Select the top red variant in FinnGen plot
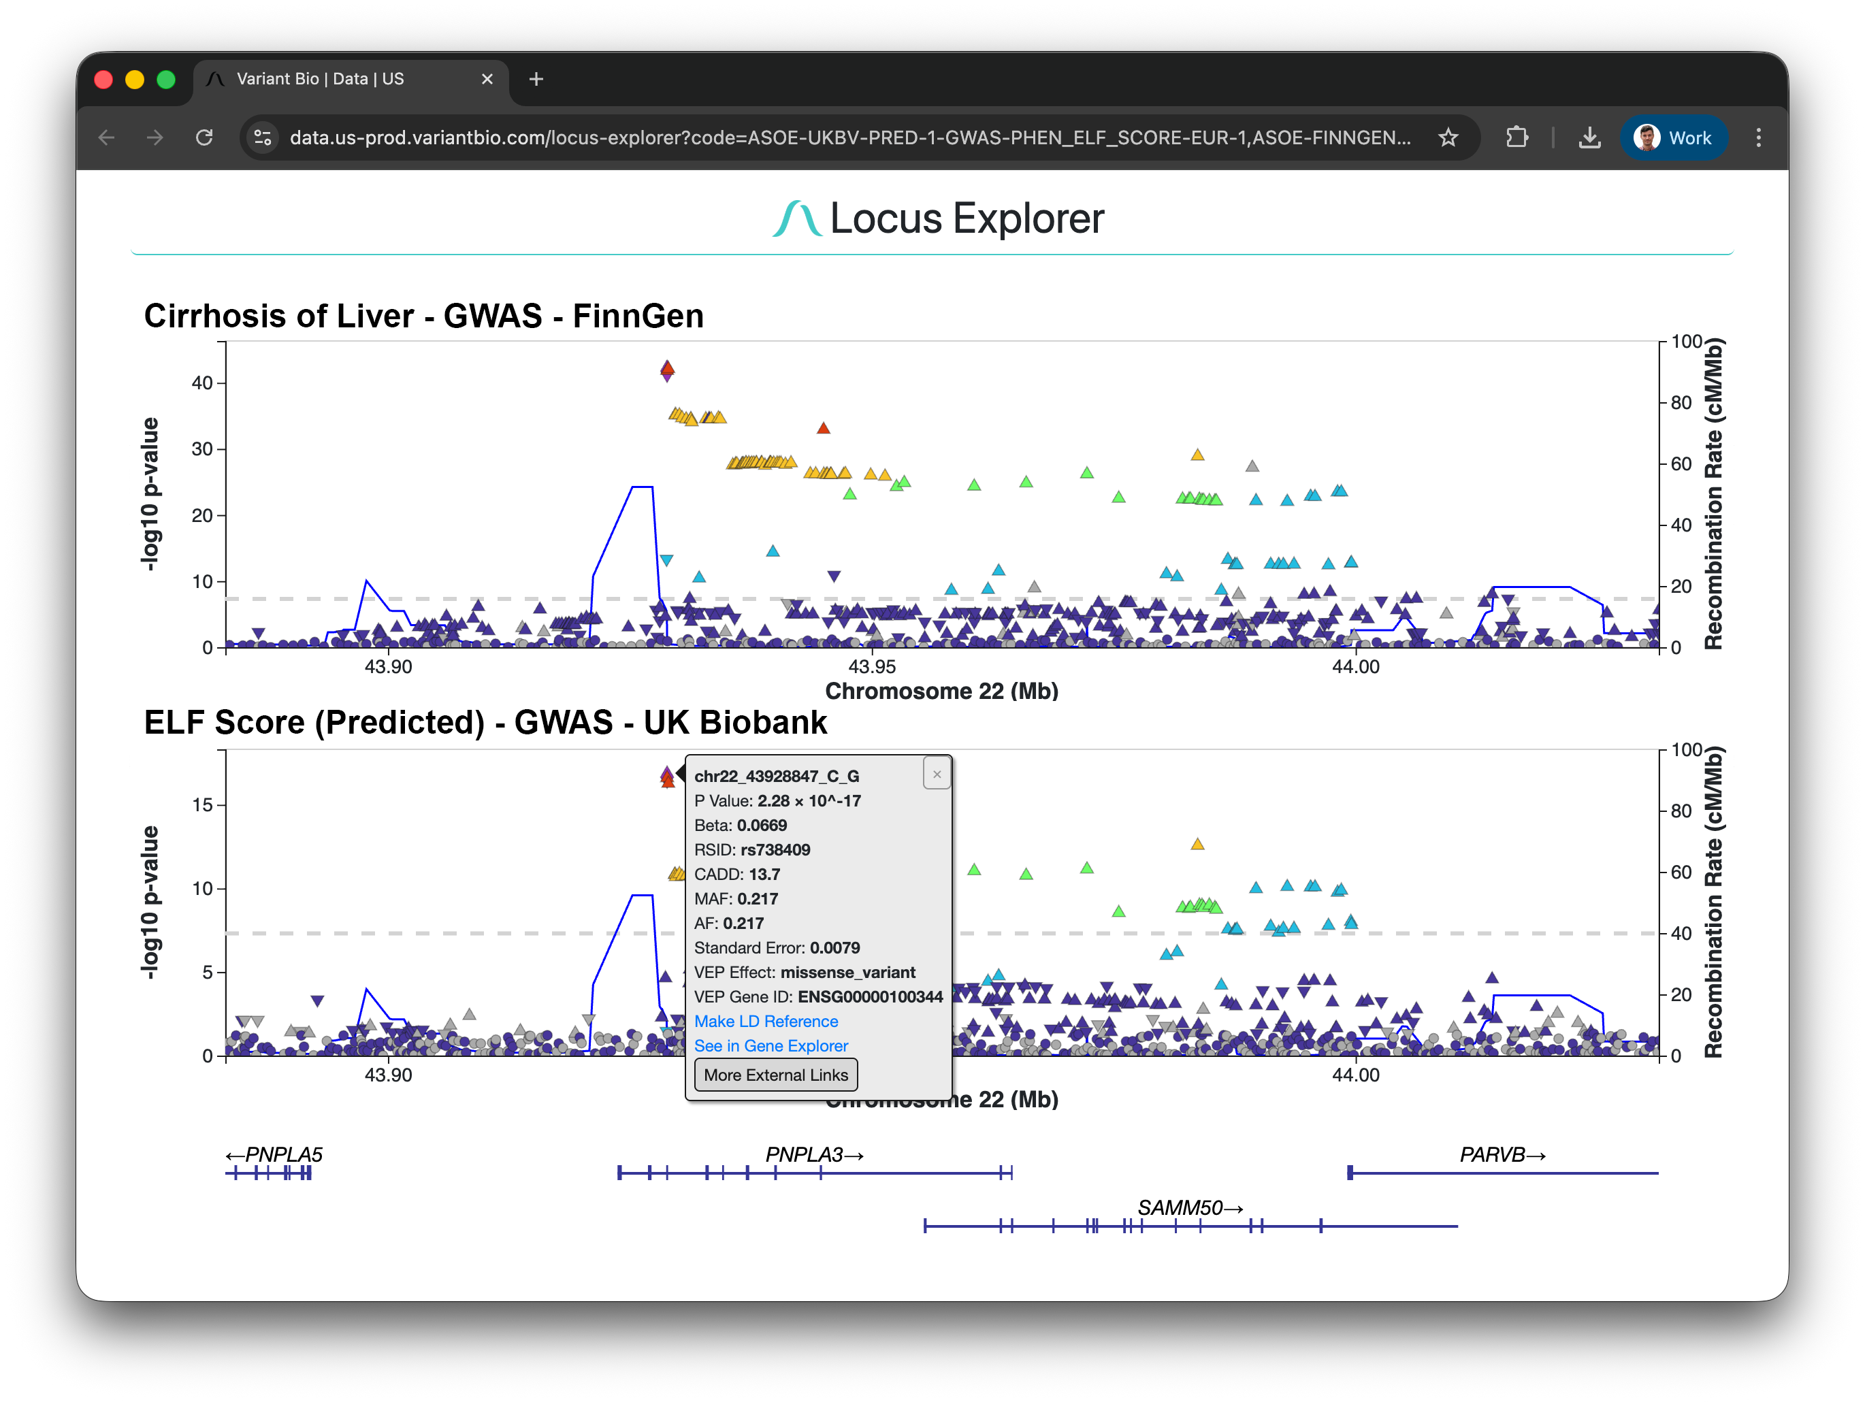 pos(667,368)
